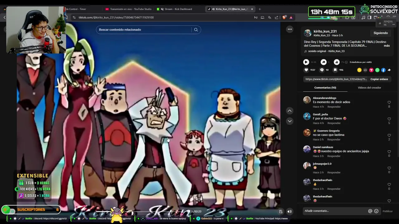Viewport: 399px width, 224px height.
Task: Open sonido original - Kirito_Kun_23 sound link
Action: click(x=326, y=51)
